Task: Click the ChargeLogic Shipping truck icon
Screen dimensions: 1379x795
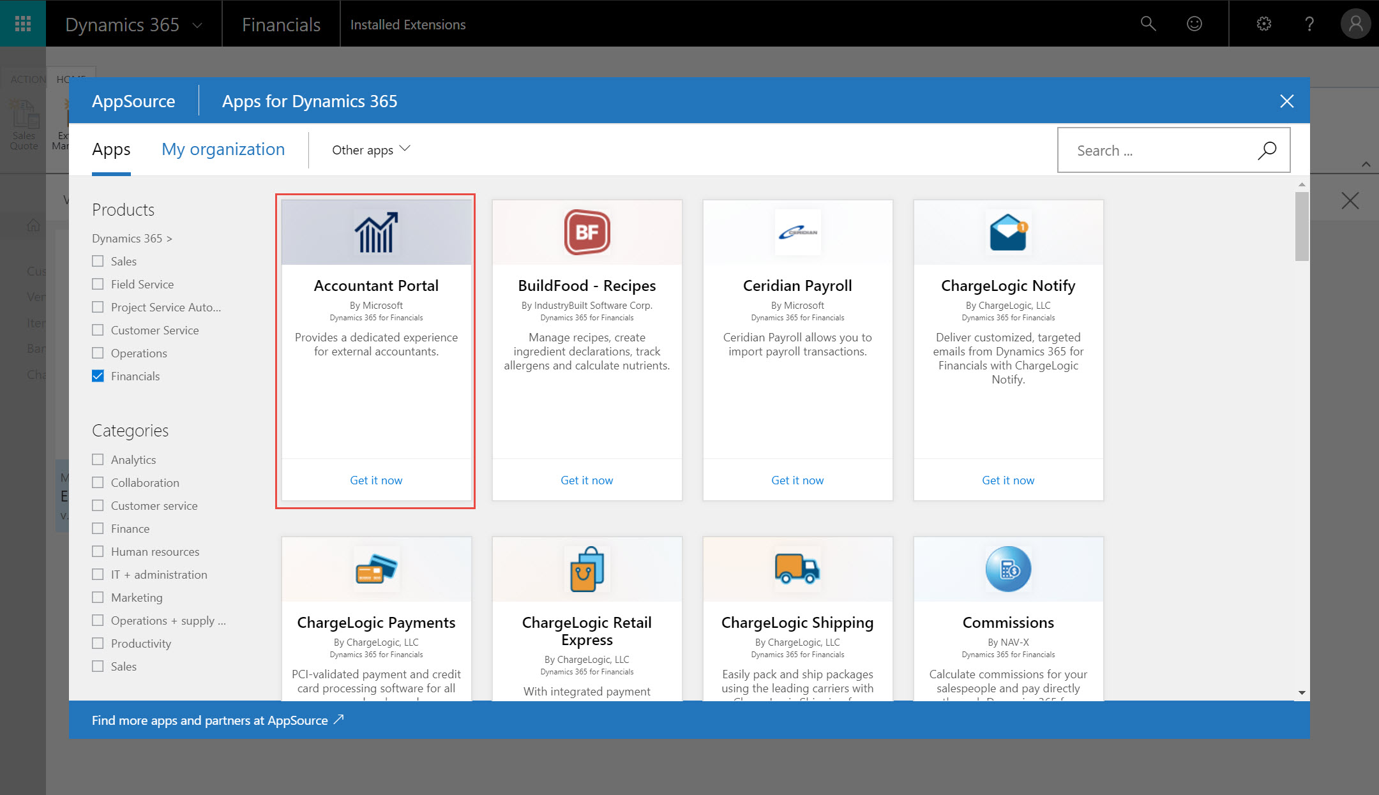Action: tap(797, 568)
